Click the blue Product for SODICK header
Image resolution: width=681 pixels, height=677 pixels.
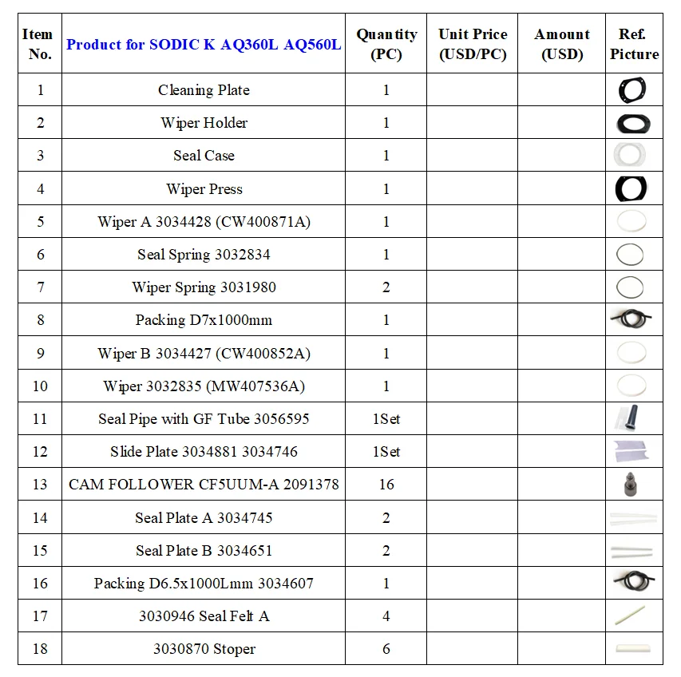click(204, 44)
